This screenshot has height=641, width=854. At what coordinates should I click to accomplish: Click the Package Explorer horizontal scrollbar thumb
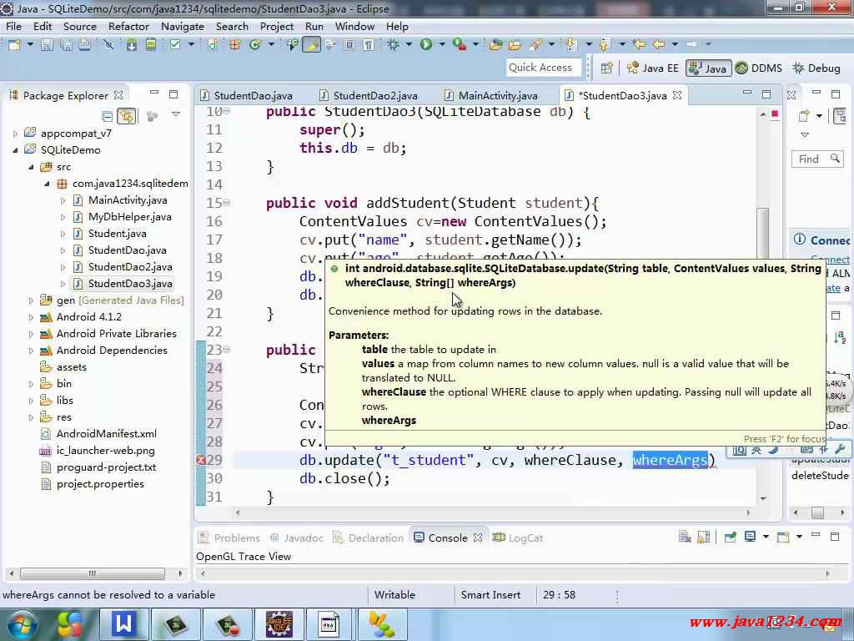pyautogui.click(x=93, y=573)
